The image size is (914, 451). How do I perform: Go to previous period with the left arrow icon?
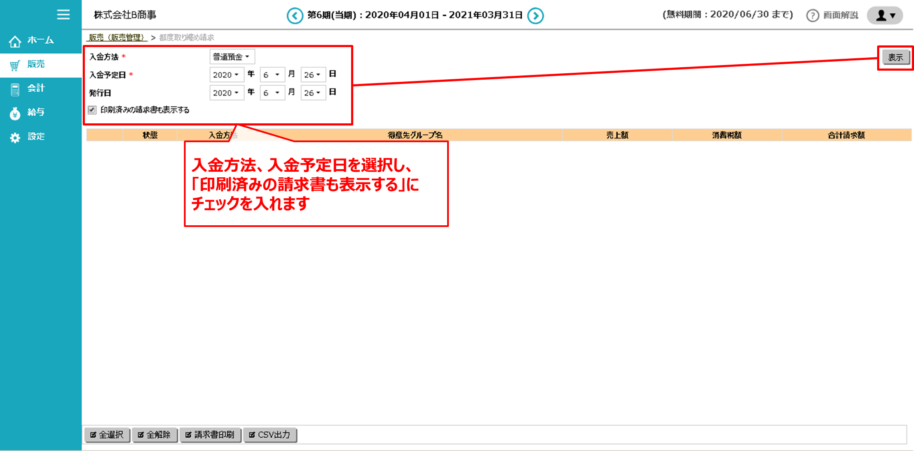(x=295, y=15)
